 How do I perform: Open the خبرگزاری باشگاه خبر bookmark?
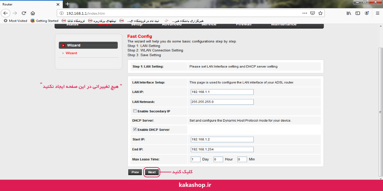pos(184,21)
